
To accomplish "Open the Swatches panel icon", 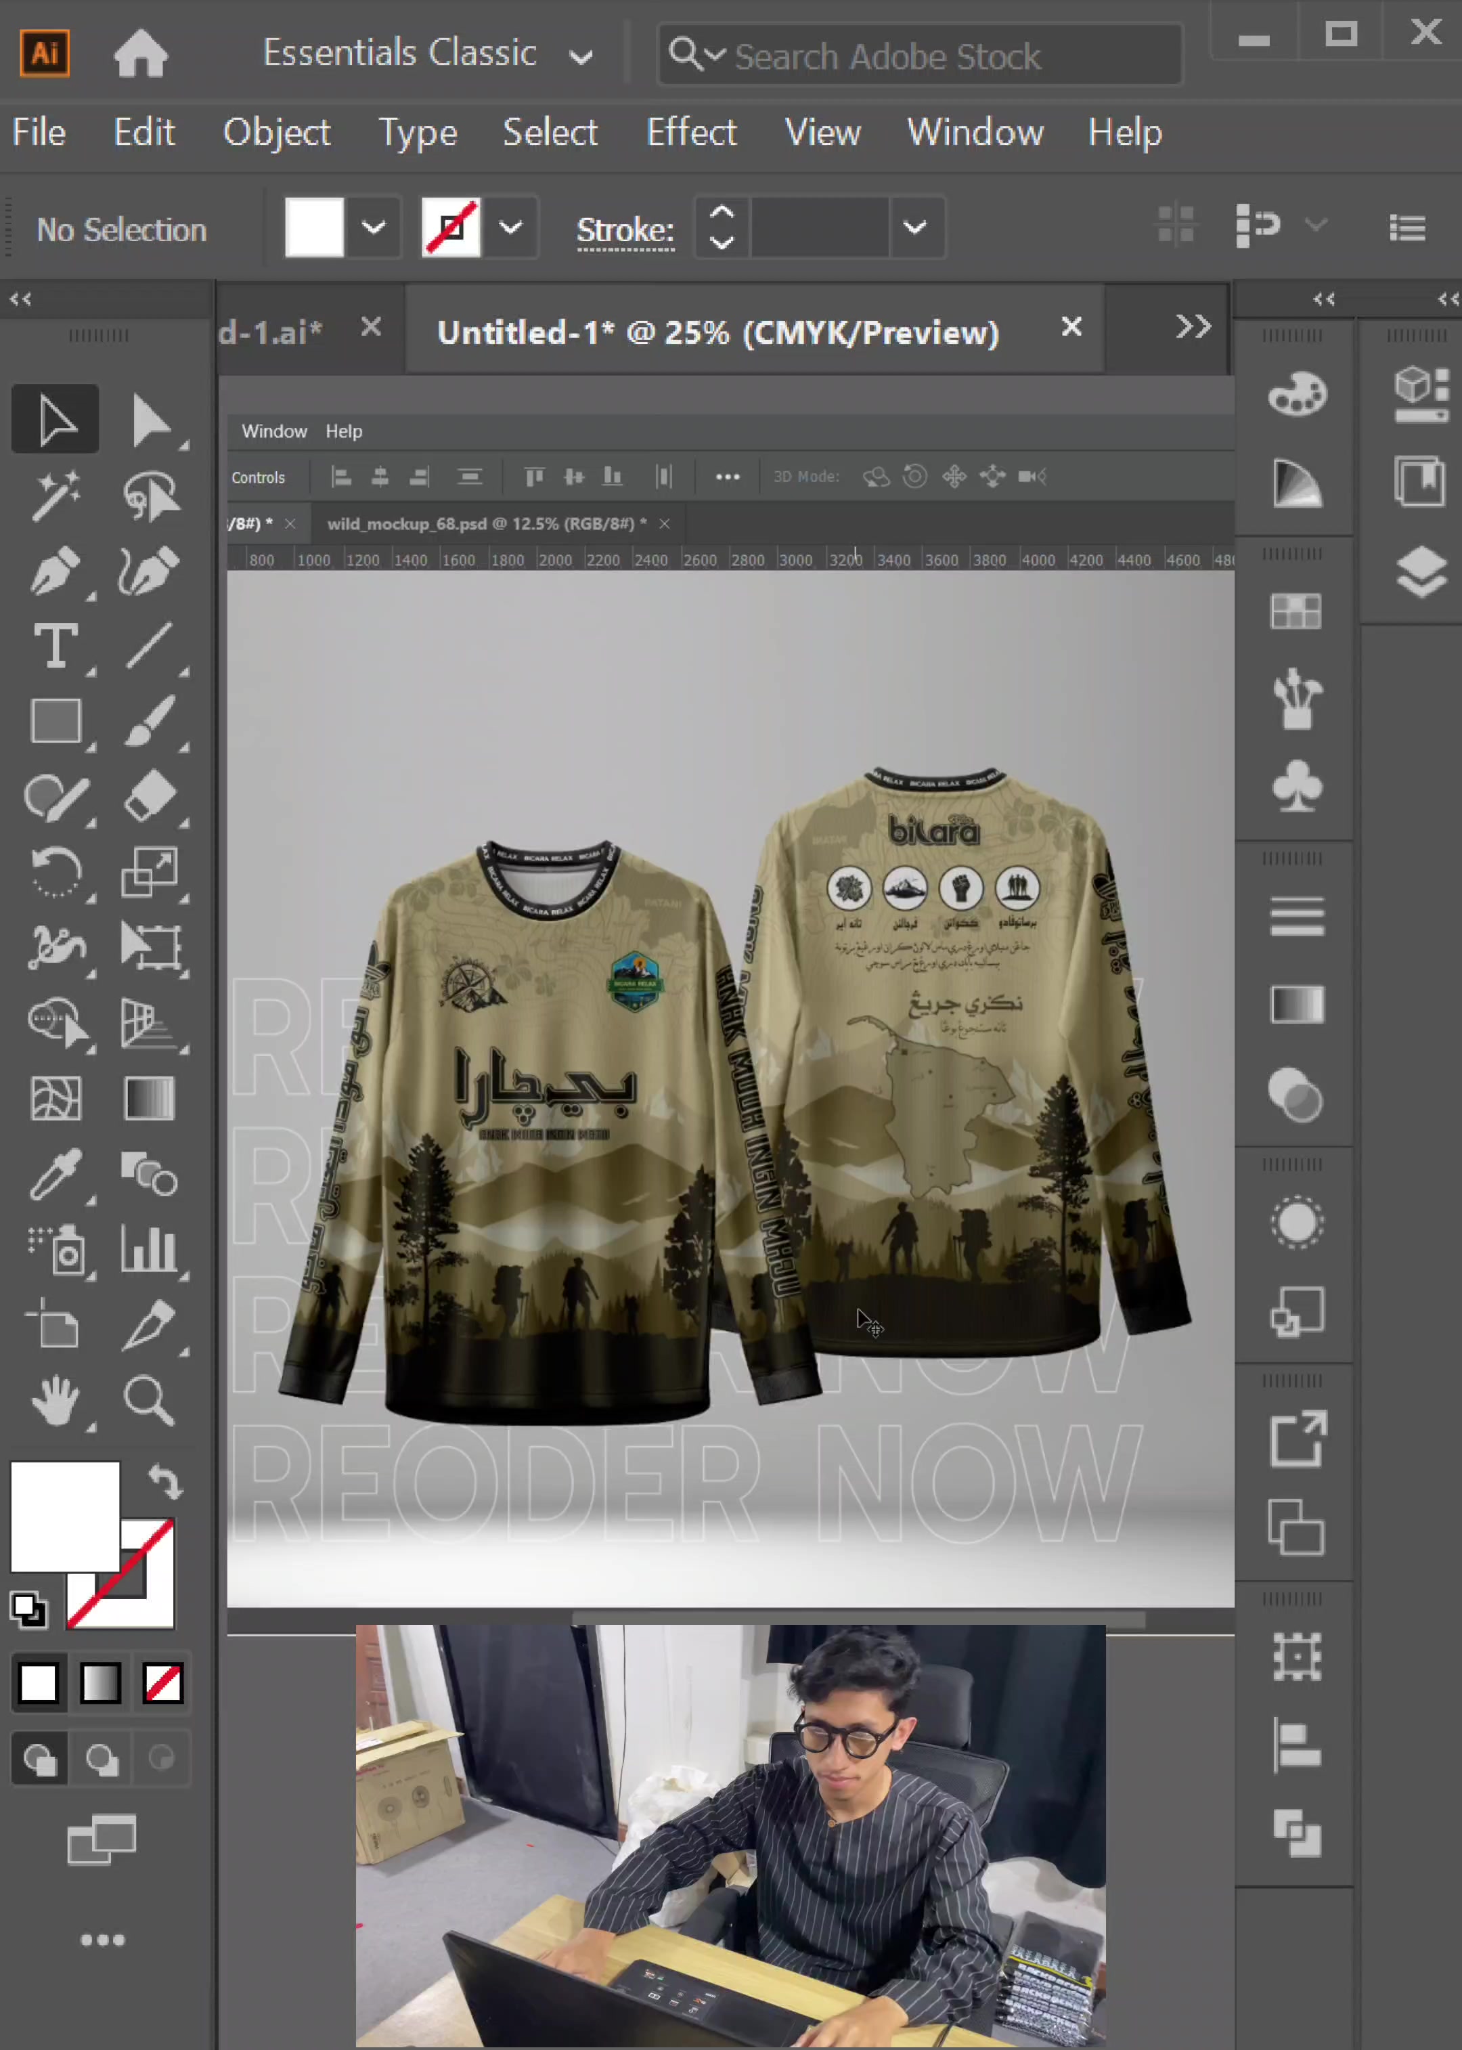I will pyautogui.click(x=1296, y=611).
